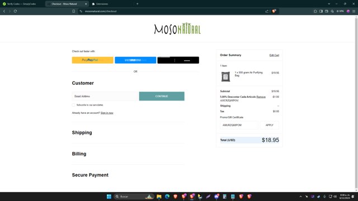This screenshot has height=201, width=358.
Task: Open the browser profile avatar
Action: point(348,11)
